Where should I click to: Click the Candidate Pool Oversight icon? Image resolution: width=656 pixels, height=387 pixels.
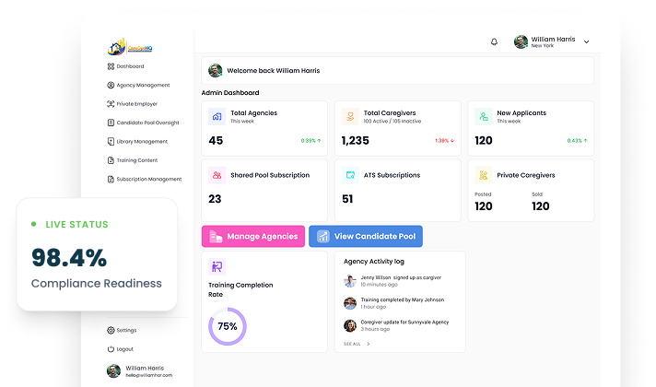[x=111, y=123]
